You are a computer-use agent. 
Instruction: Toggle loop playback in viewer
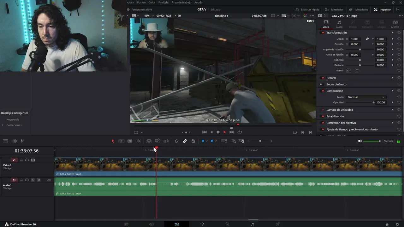coord(240,132)
